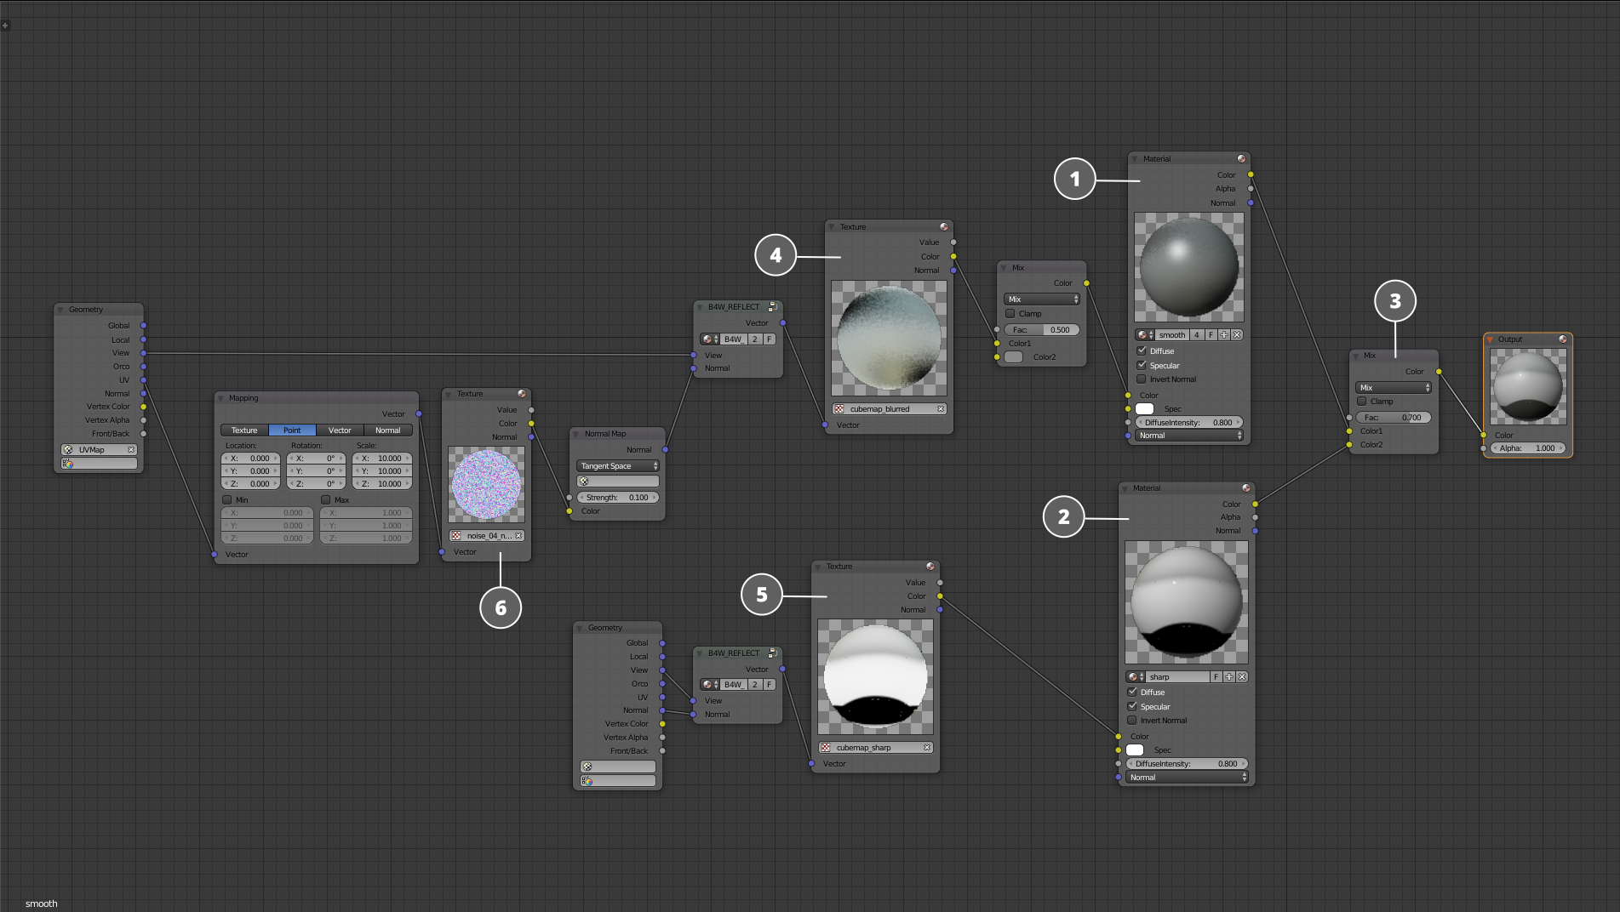
Task: Click the browse material icon next to sharp
Action: (1135, 677)
